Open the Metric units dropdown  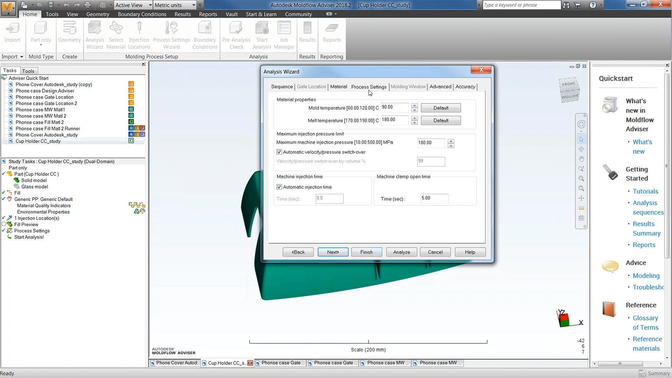(194, 5)
